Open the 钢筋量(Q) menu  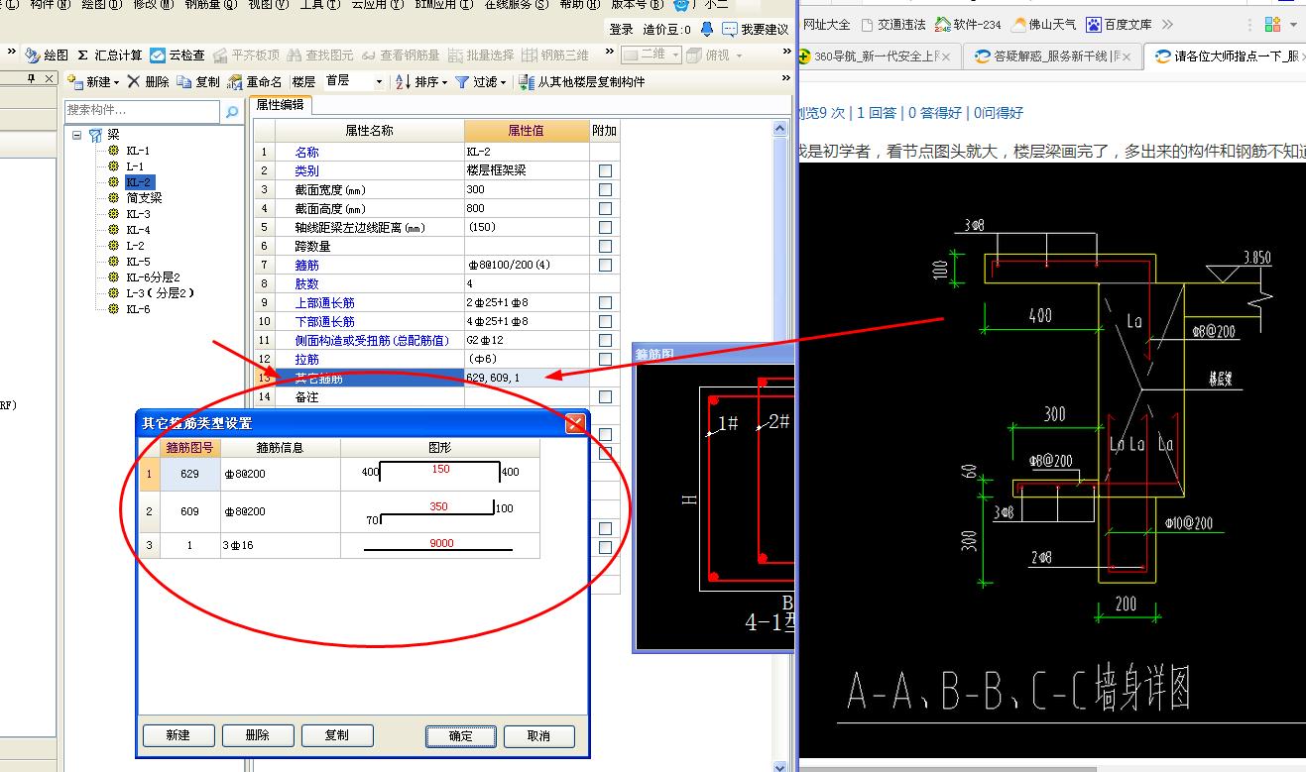211,5
